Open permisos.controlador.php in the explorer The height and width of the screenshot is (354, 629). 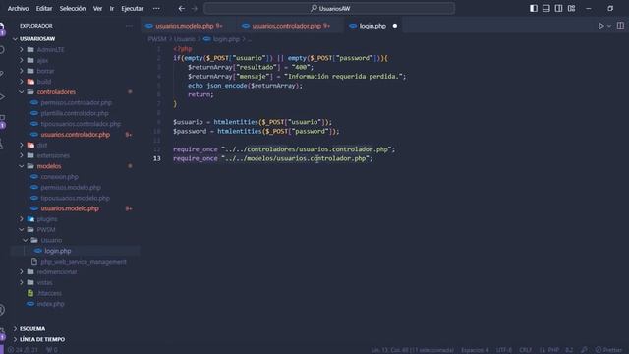point(77,102)
